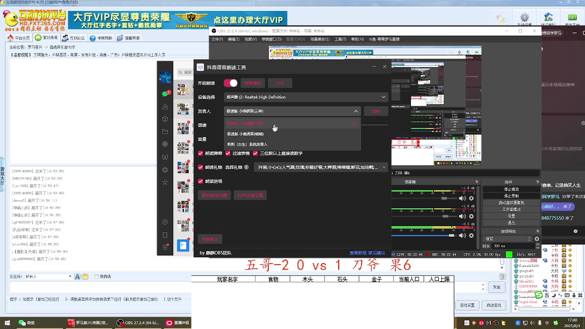Select voice option 极速版 小美语音
This screenshot has height=329, width=585.
click(292, 134)
